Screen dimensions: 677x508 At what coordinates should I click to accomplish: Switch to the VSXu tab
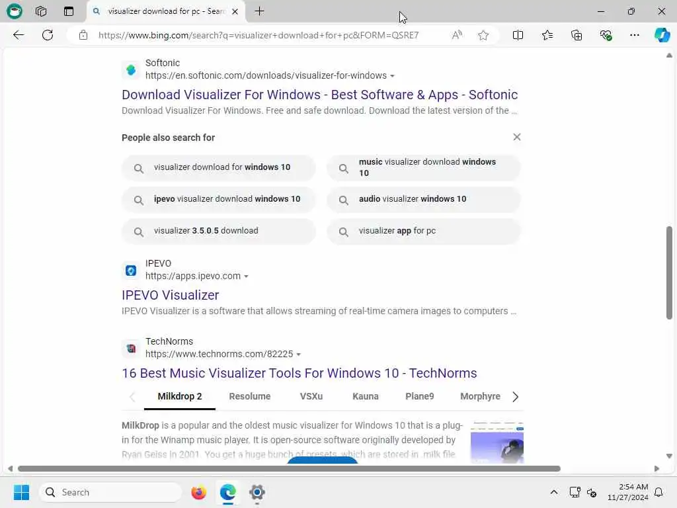tap(311, 397)
